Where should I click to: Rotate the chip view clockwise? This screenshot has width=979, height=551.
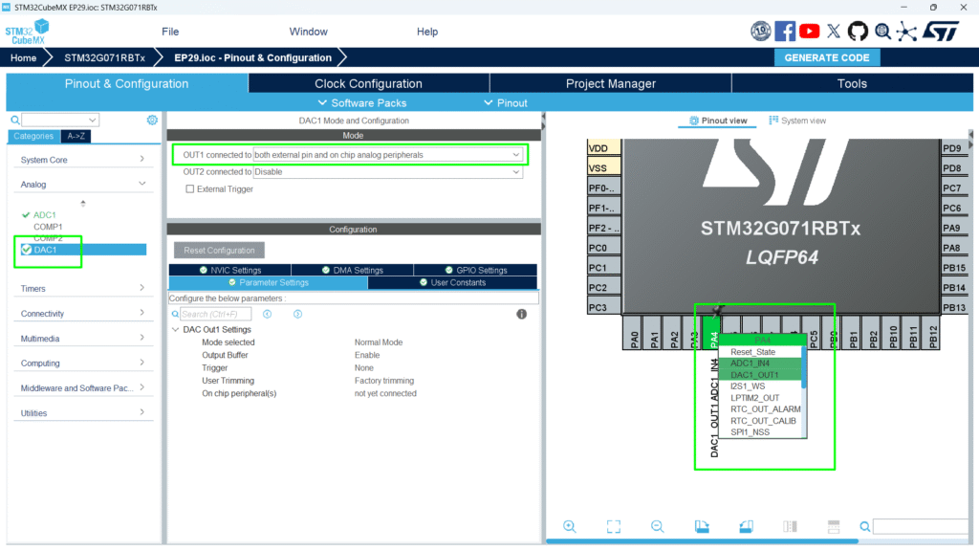(702, 526)
